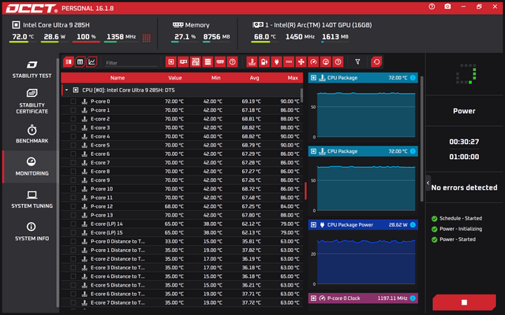Toggle the storage sensor filter icon
The height and width of the screenshot is (315, 505).
coord(208,61)
